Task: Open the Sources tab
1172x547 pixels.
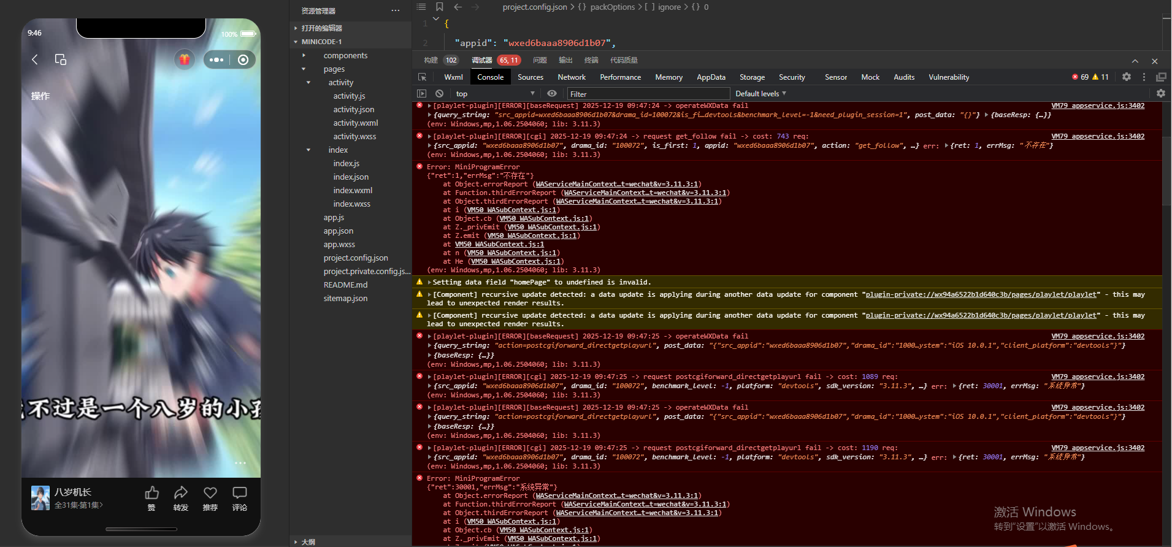Action: 530,77
